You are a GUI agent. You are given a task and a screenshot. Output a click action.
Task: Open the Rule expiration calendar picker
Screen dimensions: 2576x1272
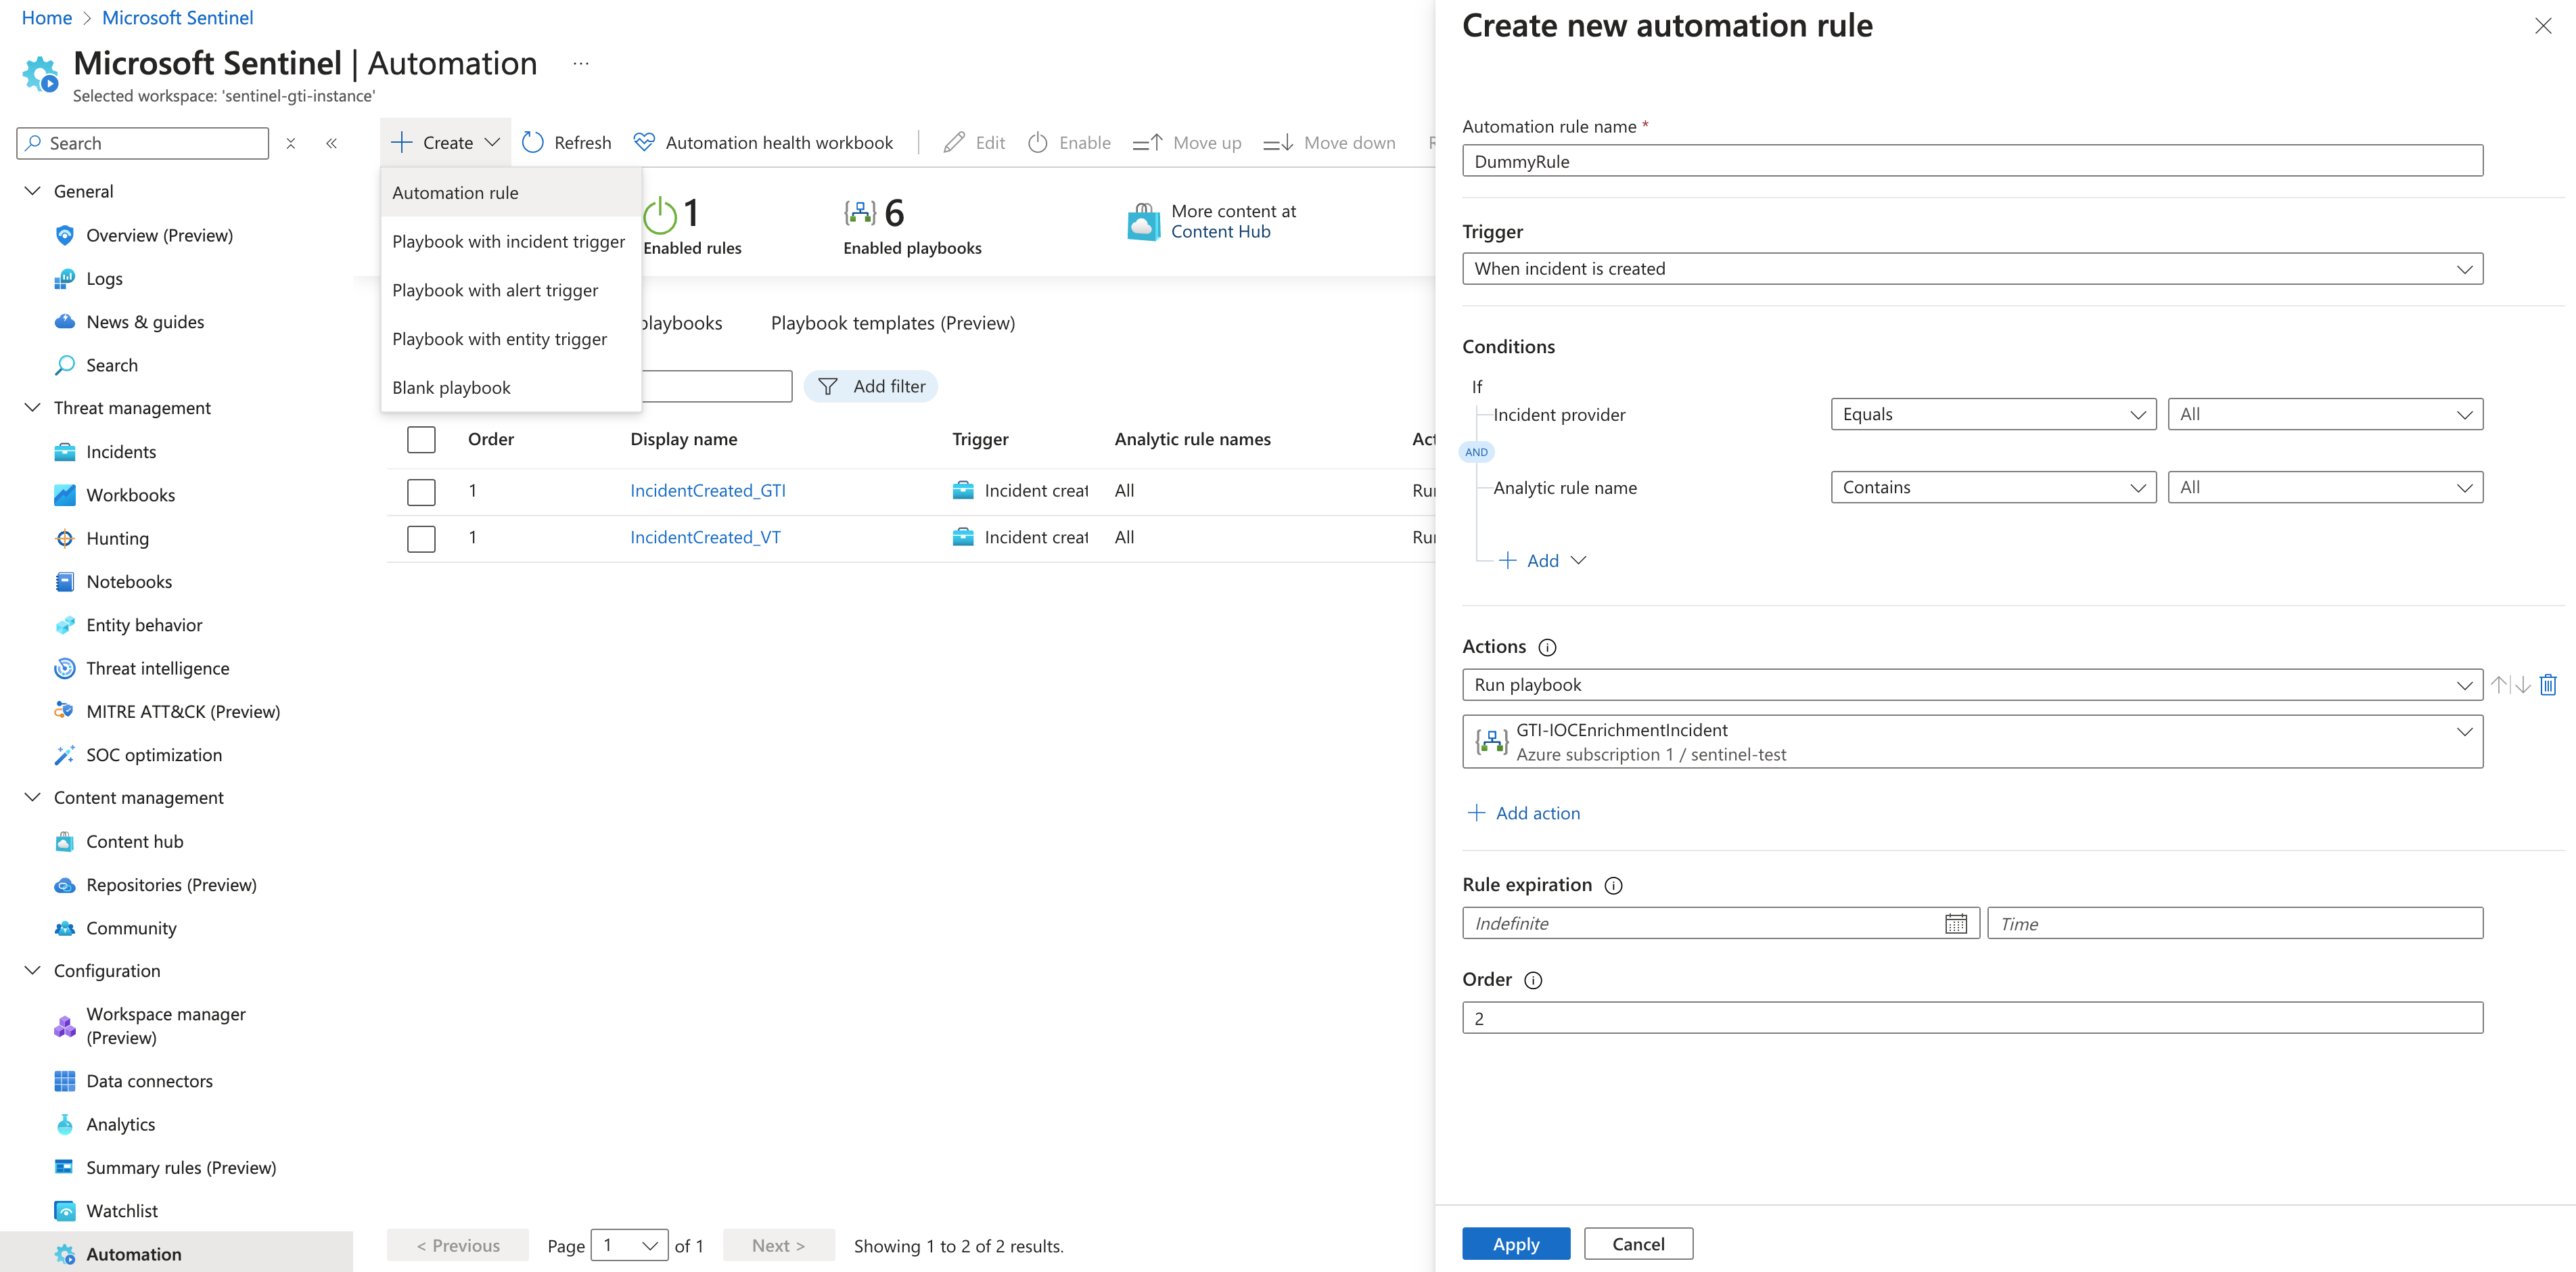pos(1956,924)
